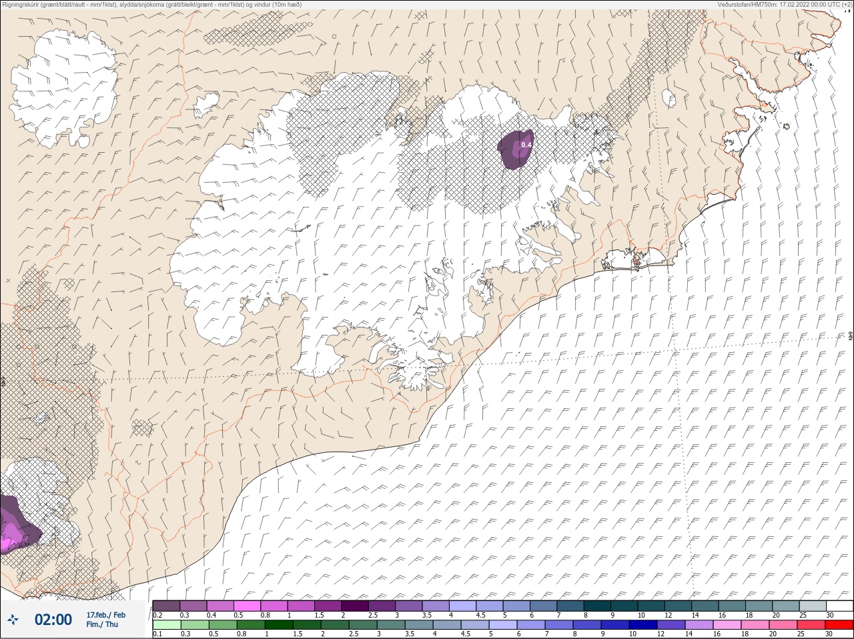Click the lavender 4 snow legend swatch
Screen dimensions: 854x639
pos(463,606)
